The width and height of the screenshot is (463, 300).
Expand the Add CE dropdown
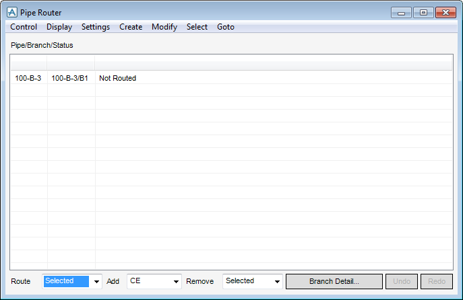177,282
